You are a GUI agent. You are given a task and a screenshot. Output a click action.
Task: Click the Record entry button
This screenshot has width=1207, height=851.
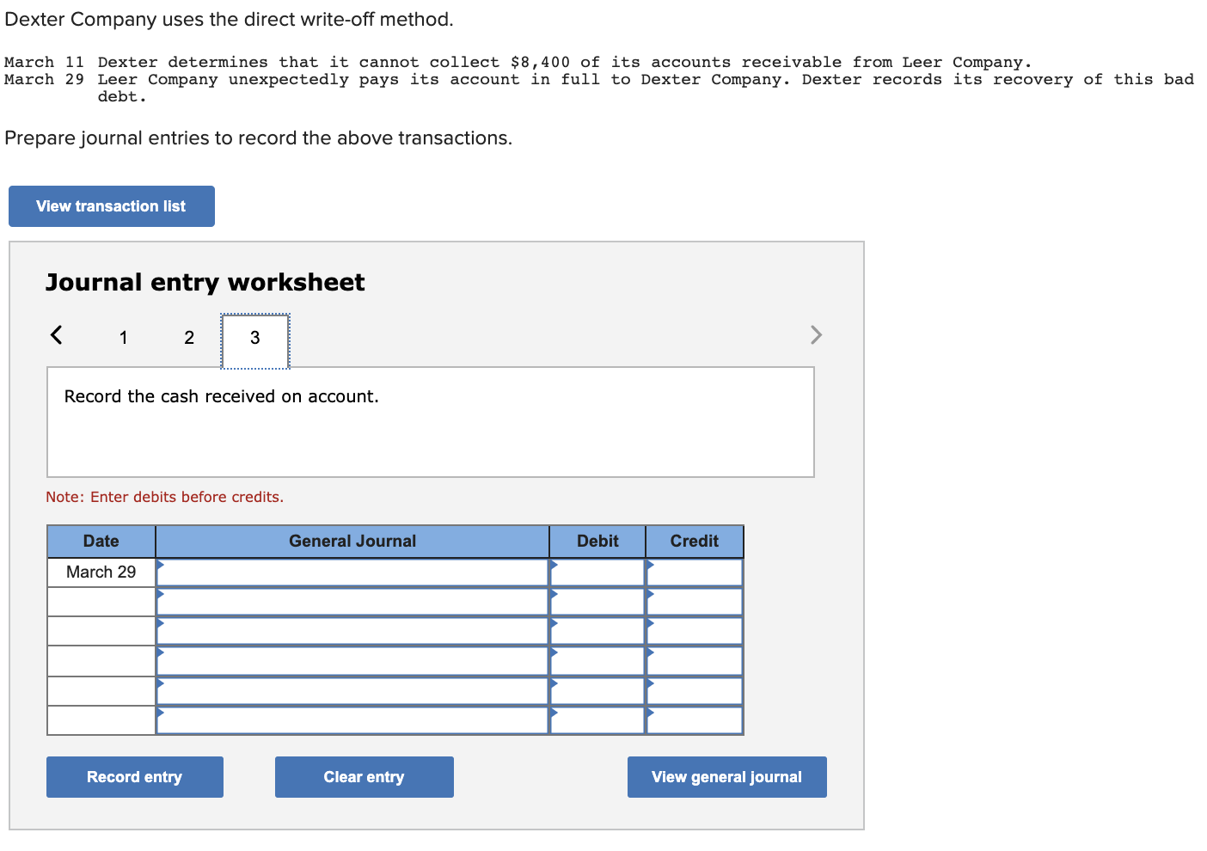point(134,776)
